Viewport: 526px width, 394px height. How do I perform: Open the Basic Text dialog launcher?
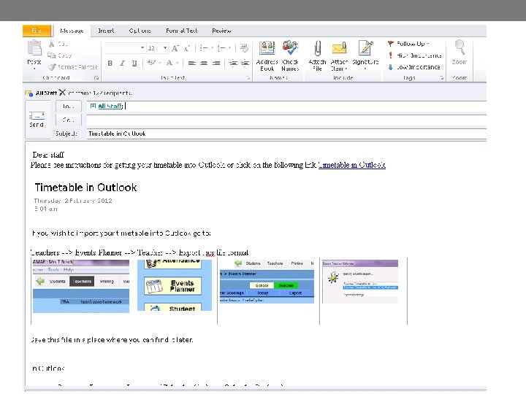click(248, 78)
